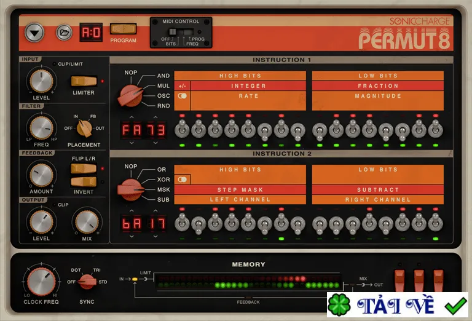The height and width of the screenshot is (321, 472).
Task: Click down arrow below 73 hex display
Action: [x=155, y=143]
